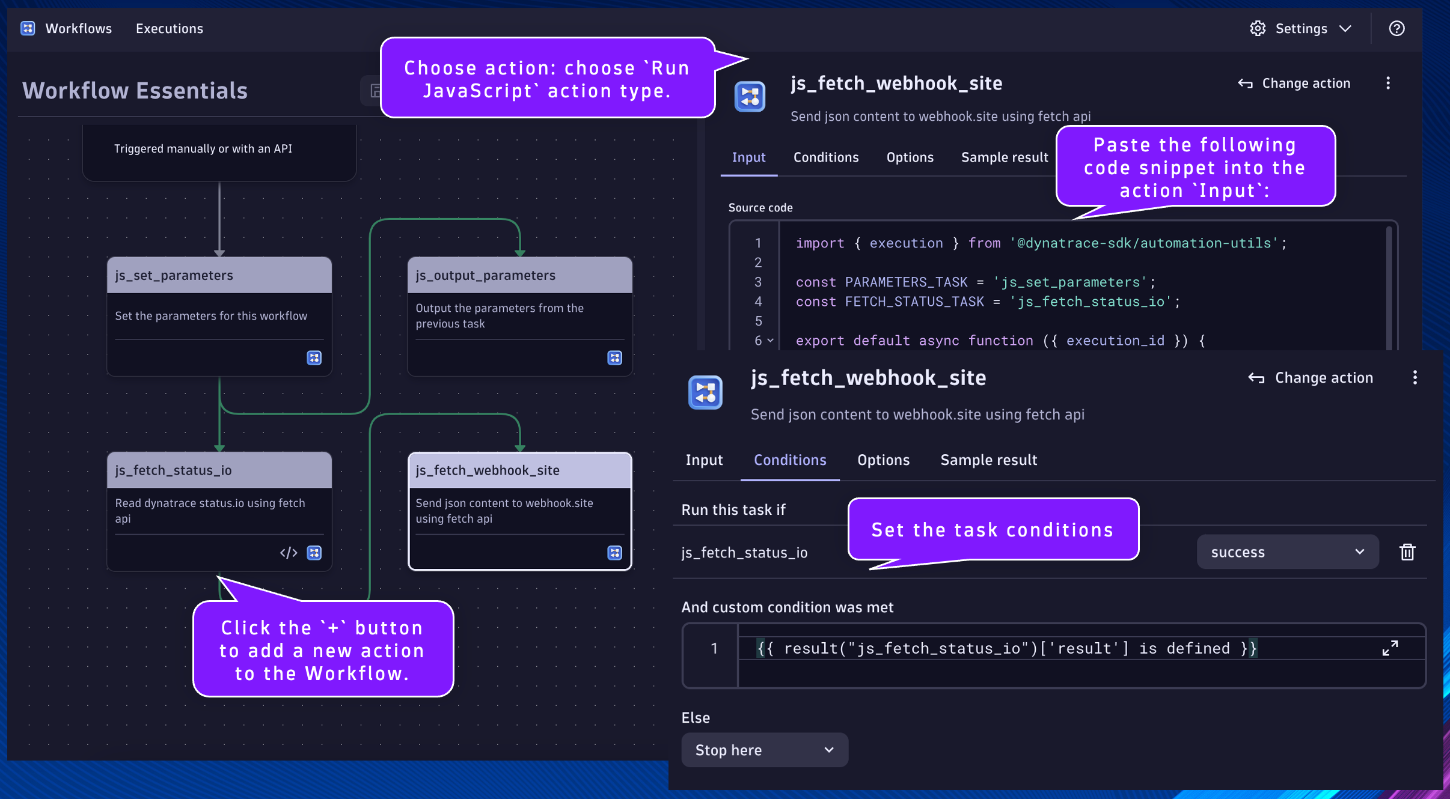Open the Executions menu item

pos(170,28)
